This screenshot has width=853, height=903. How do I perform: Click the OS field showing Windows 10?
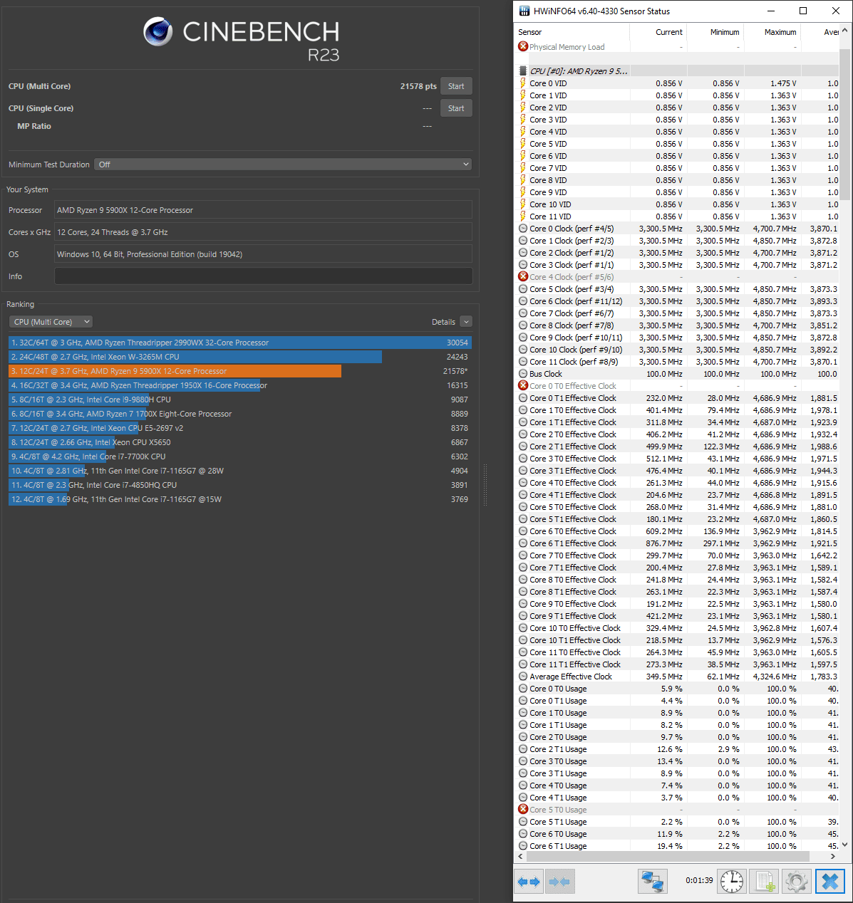click(x=263, y=254)
